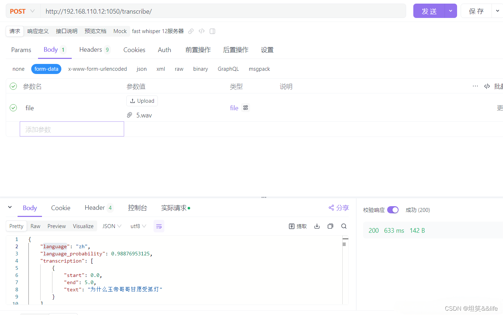Open the 前置操作 tab
This screenshot has width=503, height=315.
click(x=198, y=50)
